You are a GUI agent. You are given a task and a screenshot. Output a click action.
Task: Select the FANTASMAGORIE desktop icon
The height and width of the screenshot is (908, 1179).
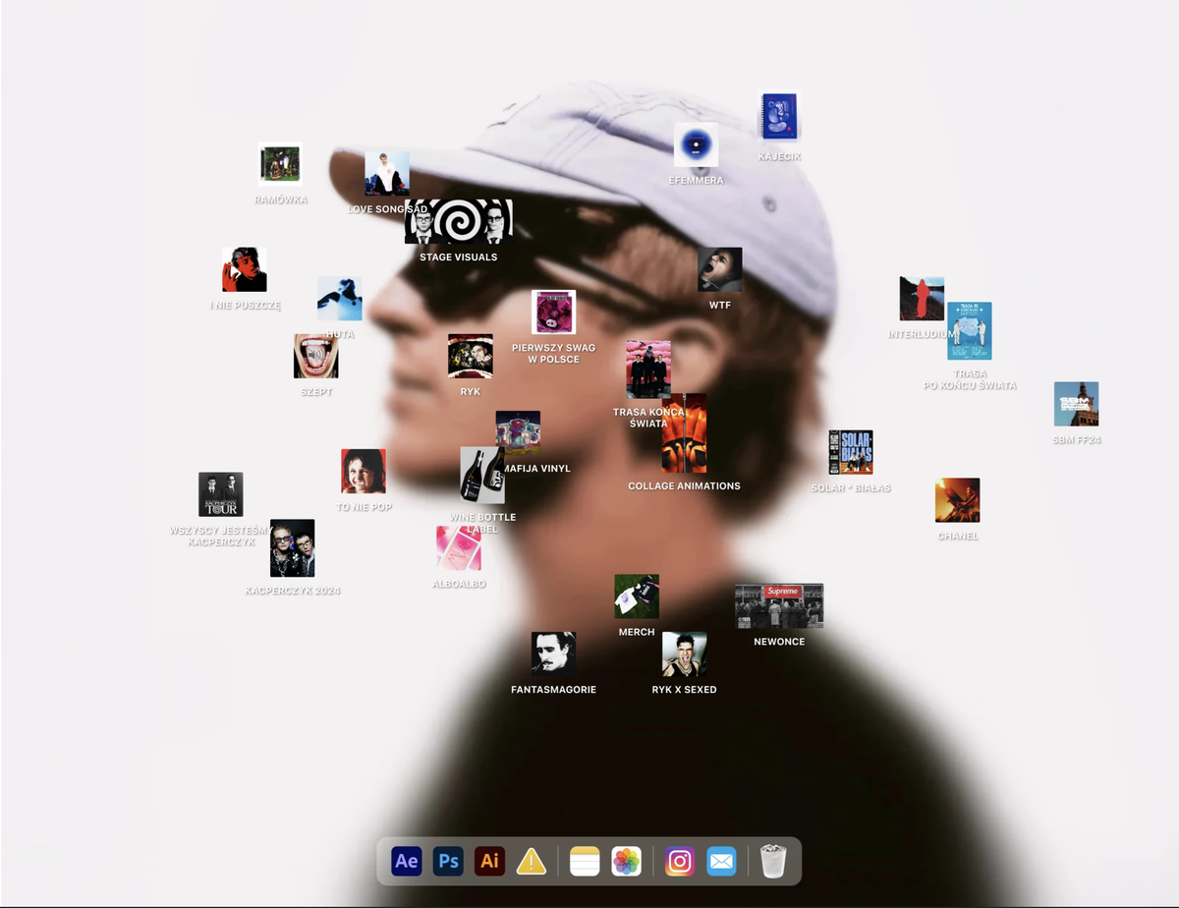click(553, 653)
